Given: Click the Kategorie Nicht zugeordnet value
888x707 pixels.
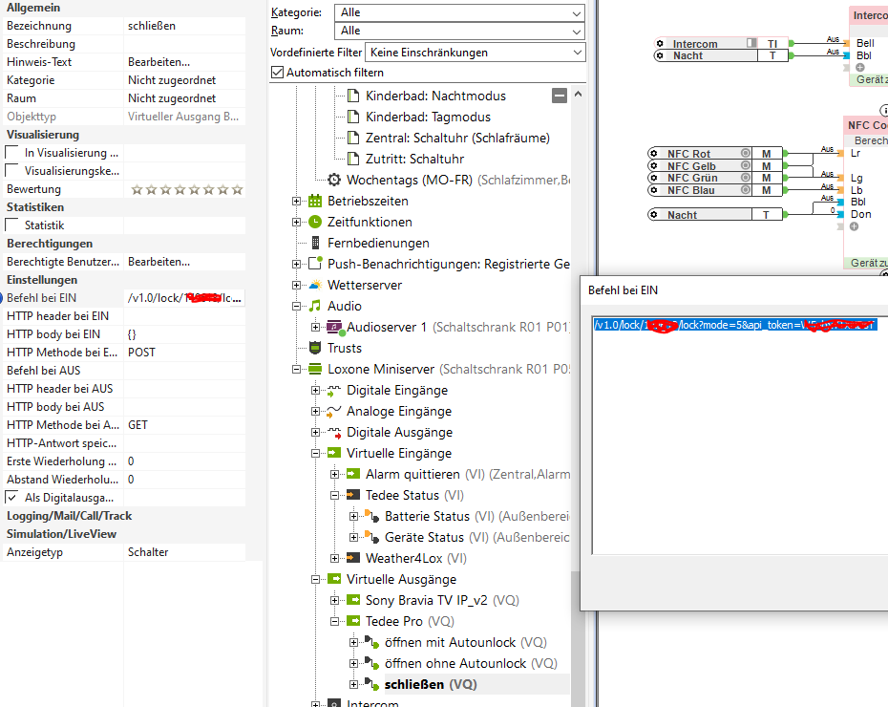Looking at the screenshot, I should pyautogui.click(x=184, y=80).
